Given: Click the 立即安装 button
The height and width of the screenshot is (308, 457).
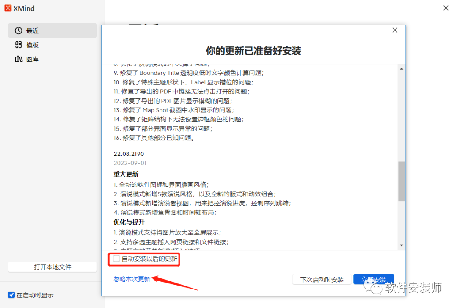Looking at the screenshot, I should 374,279.
